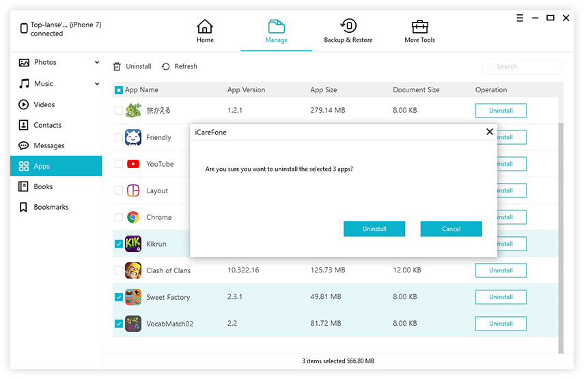Uncheck the VocabMatch02 checkbox

pyautogui.click(x=119, y=324)
